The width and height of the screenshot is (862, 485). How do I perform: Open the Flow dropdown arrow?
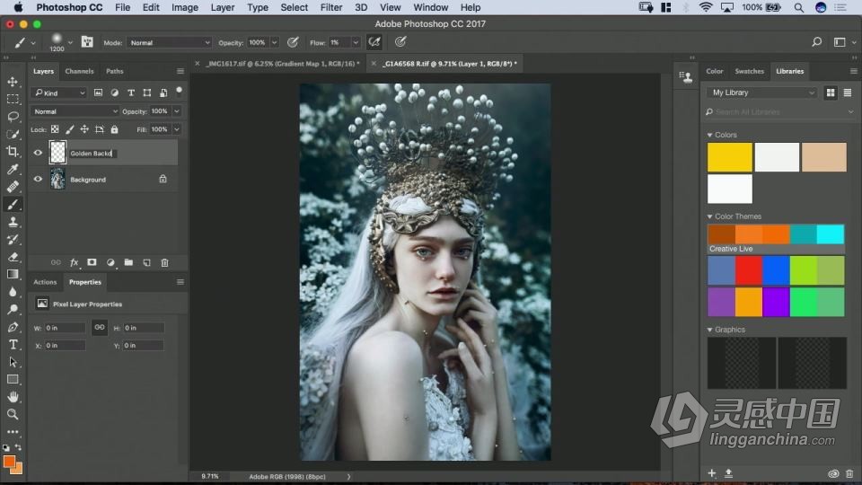pos(356,42)
